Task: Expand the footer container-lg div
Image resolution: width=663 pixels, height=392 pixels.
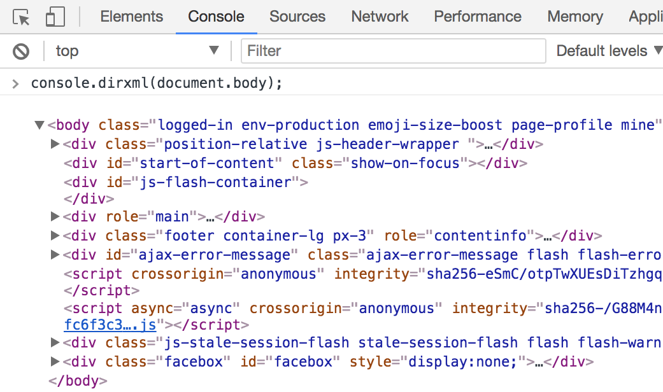Action: (55, 236)
